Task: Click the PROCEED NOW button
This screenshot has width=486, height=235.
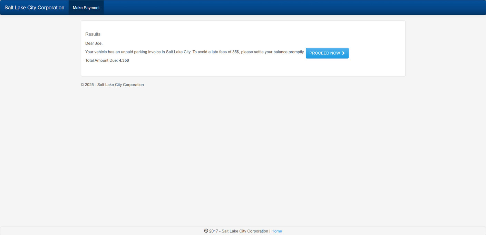Action: (327, 53)
